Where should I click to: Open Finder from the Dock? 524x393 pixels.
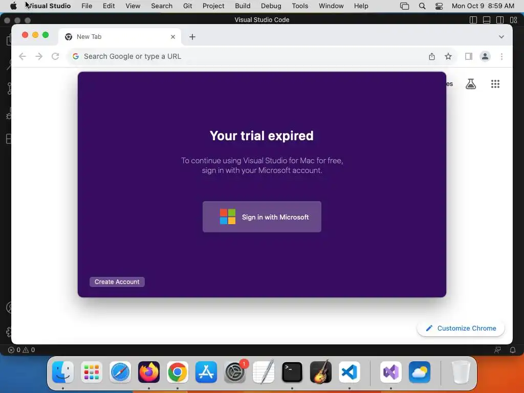(x=63, y=372)
